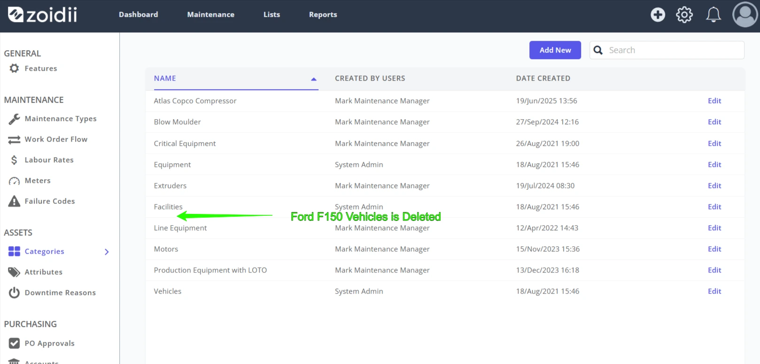Edit the Blow Moulder category

coord(714,122)
